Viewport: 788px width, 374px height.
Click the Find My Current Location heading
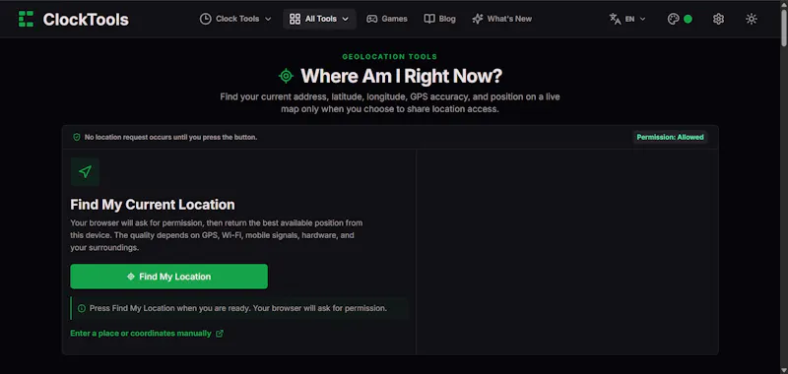153,205
